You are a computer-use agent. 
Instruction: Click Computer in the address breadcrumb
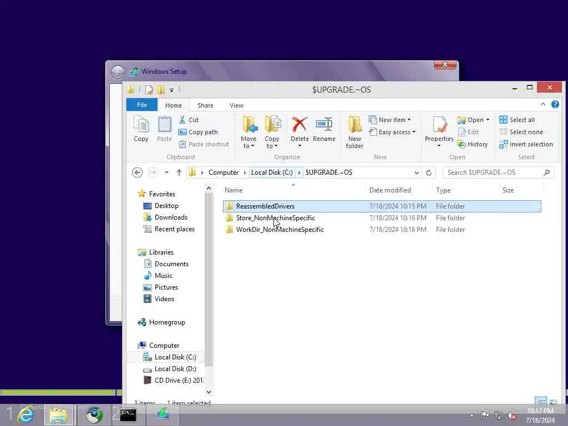tap(224, 173)
